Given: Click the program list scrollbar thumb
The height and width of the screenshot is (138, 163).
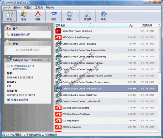Looking at the screenshot, I should tap(159, 49).
